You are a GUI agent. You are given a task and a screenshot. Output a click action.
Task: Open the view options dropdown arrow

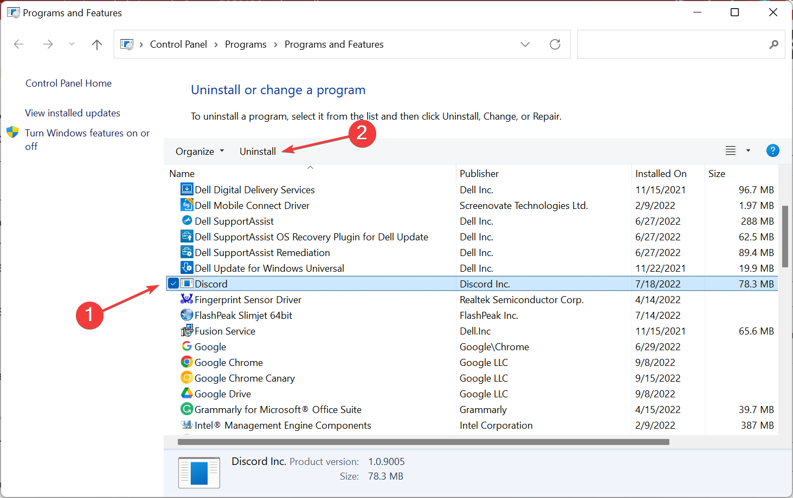(748, 151)
